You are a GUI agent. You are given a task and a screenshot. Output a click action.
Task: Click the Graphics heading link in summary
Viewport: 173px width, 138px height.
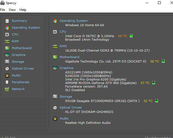click(67, 68)
